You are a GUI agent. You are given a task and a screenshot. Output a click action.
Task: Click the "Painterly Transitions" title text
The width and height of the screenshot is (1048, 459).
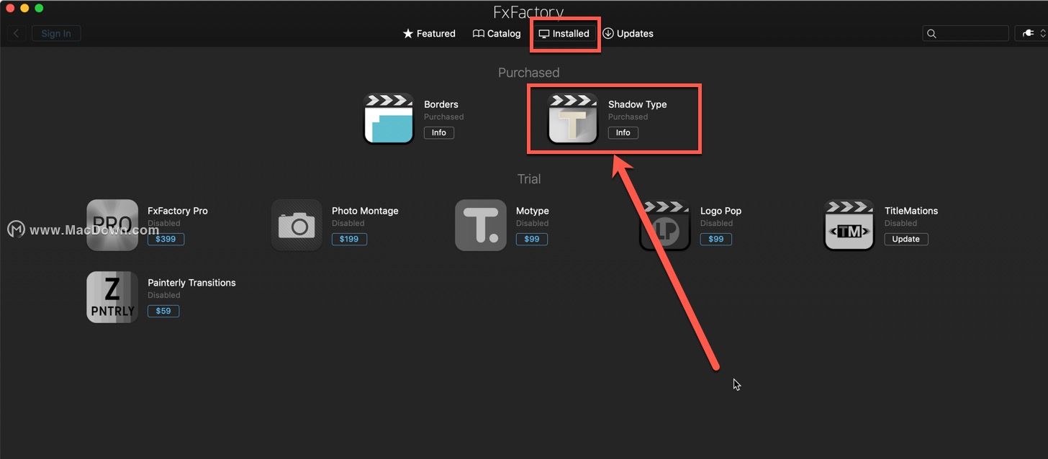click(191, 283)
